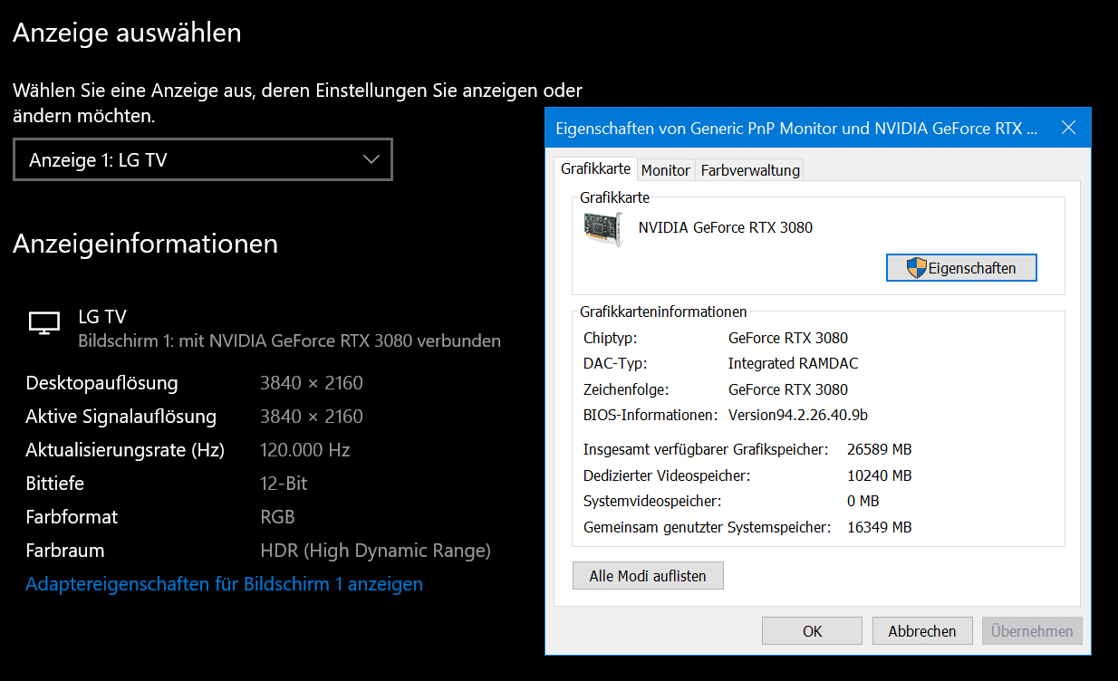
Task: Switch to the Farbverwaltung tab
Action: point(750,170)
